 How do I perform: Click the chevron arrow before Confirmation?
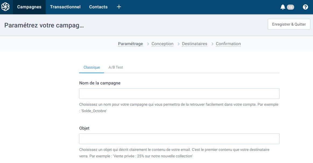tap(212, 44)
